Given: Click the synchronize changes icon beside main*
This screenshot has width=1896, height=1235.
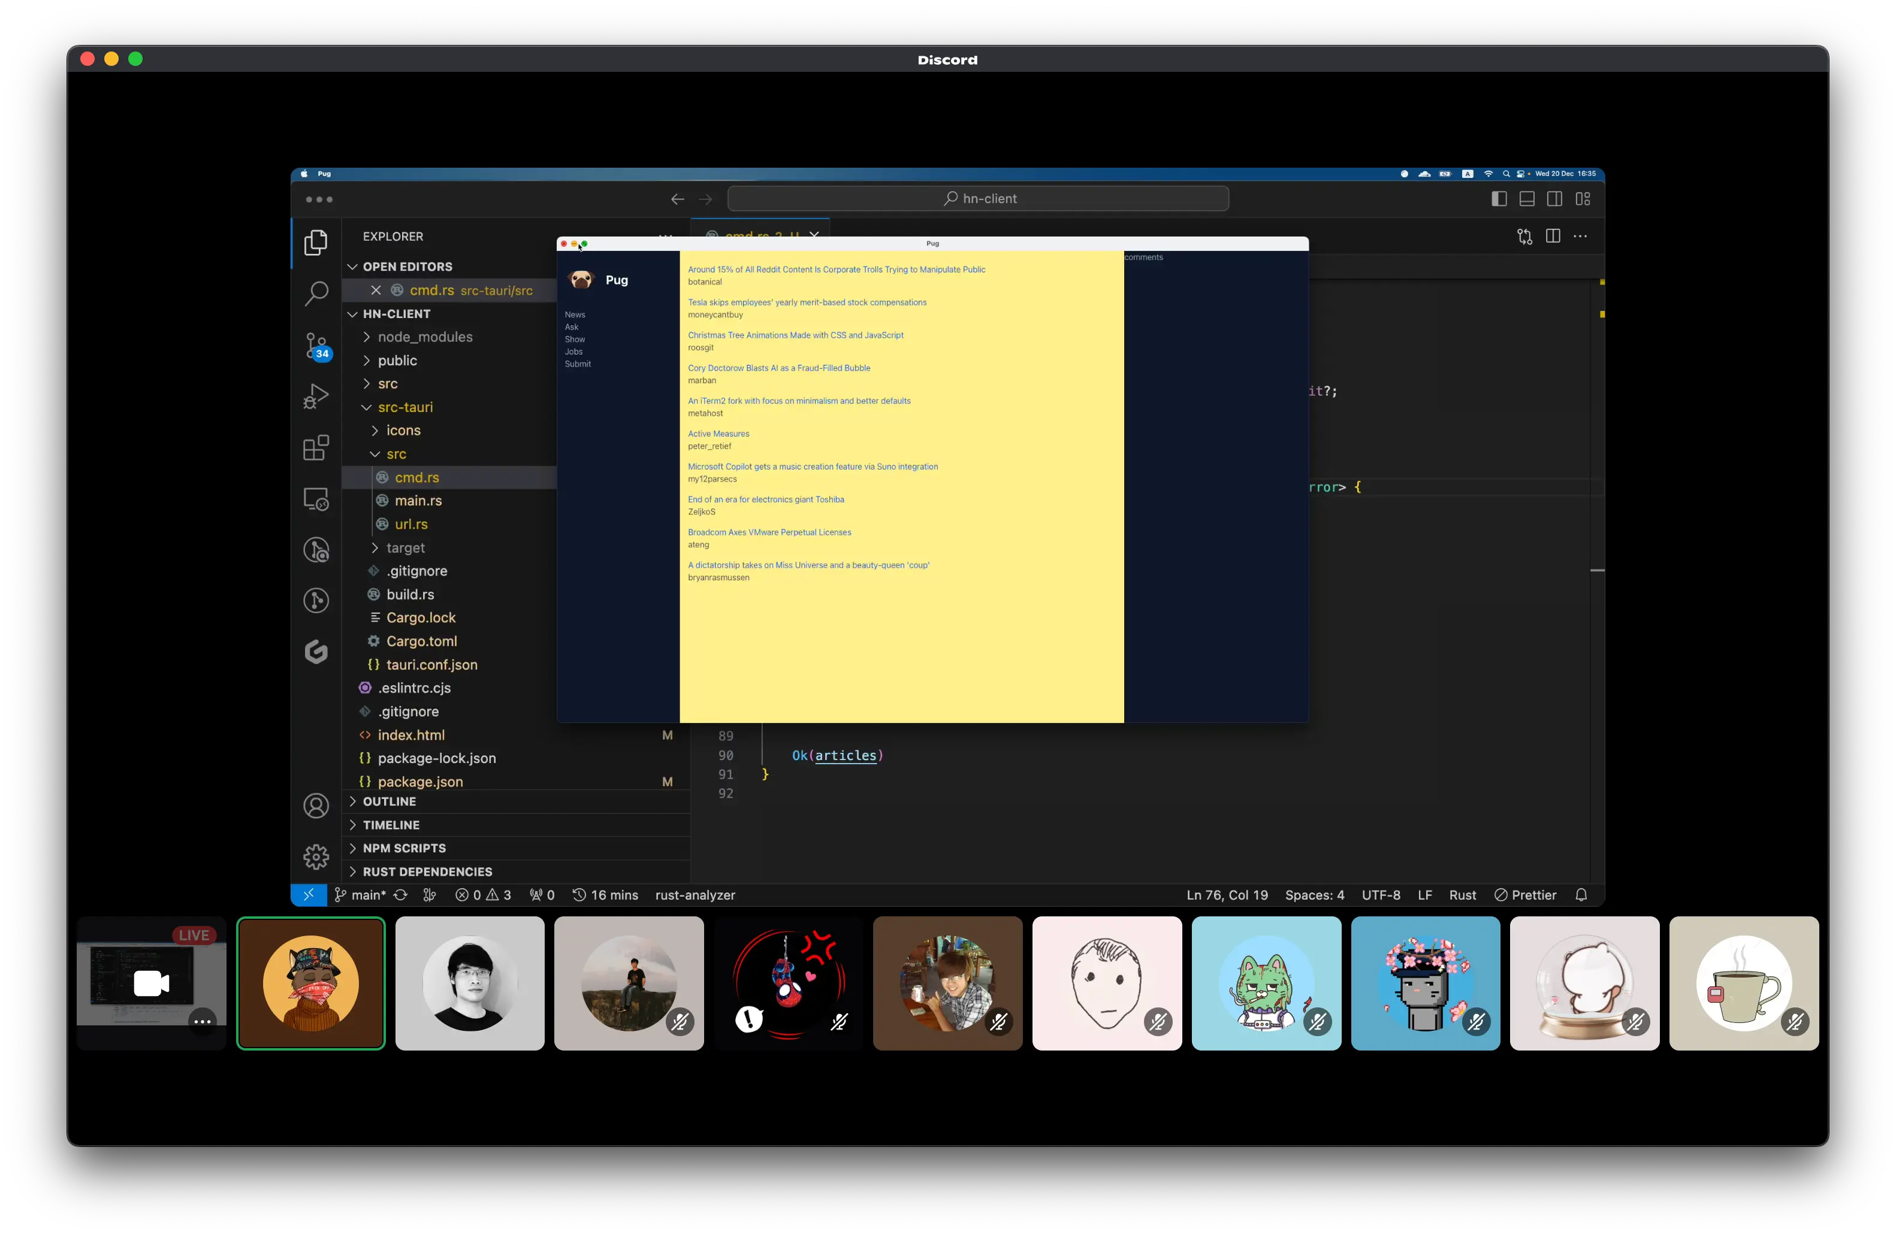Looking at the screenshot, I should point(401,895).
